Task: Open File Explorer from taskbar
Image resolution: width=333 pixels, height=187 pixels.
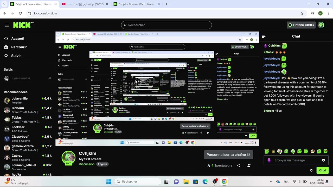Action: point(186,182)
